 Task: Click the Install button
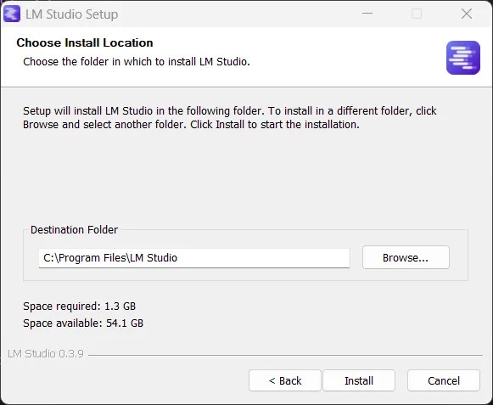tap(359, 380)
